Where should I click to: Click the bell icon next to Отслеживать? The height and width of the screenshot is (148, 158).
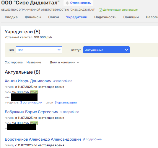(x=67, y=3)
